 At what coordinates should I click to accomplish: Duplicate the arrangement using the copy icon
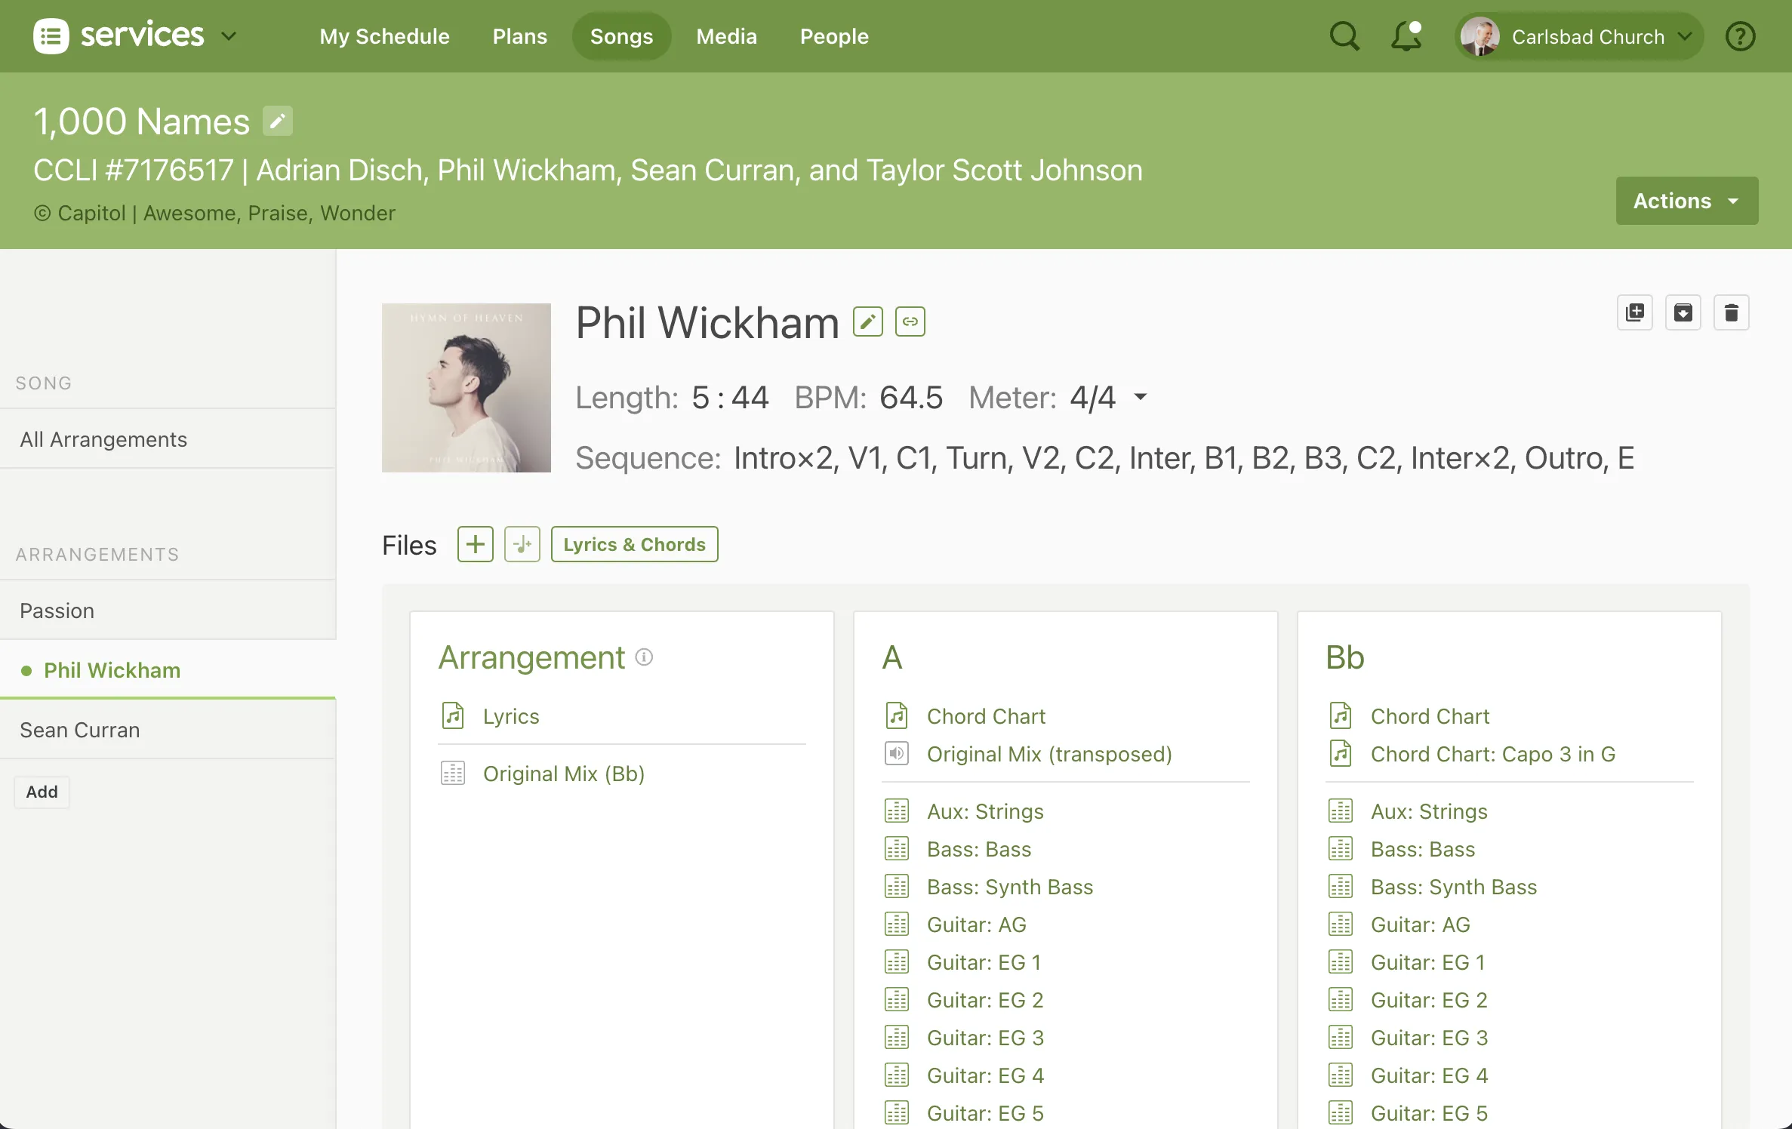tap(1635, 312)
